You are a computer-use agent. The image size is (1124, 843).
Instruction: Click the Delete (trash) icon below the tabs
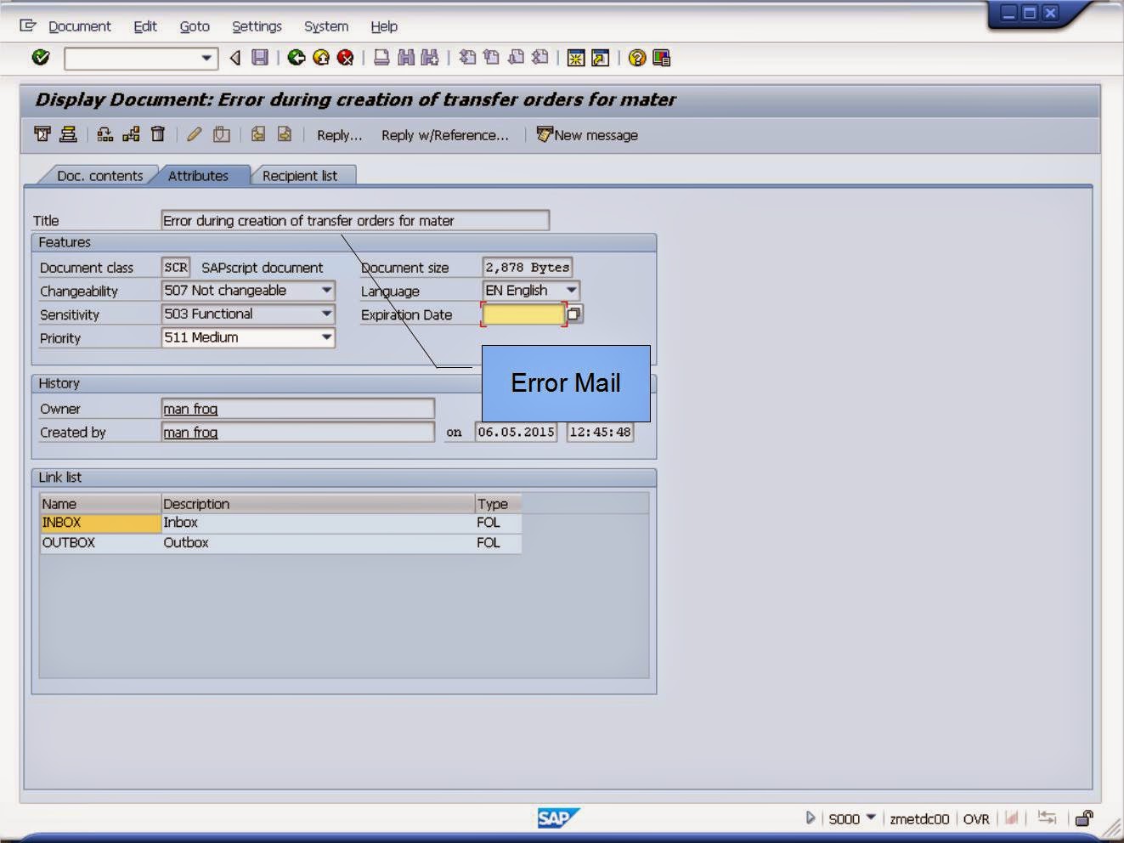point(157,134)
